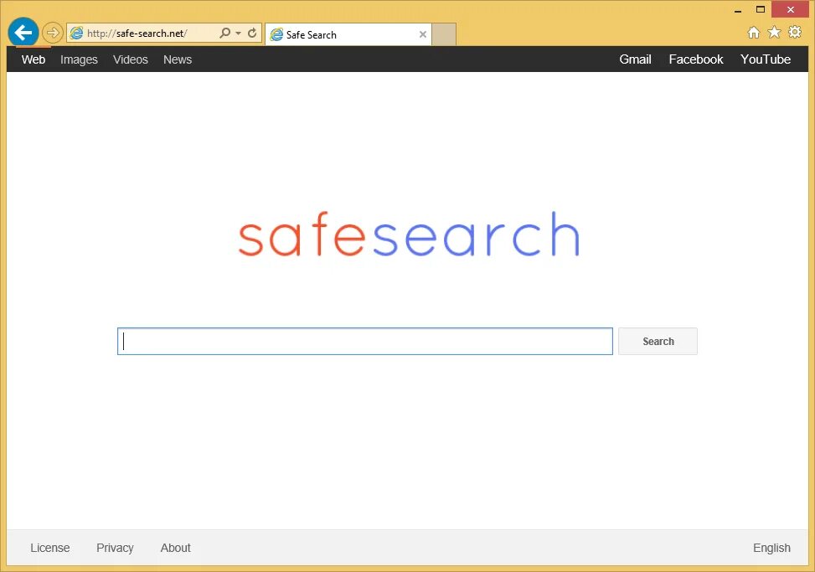Screen dimensions: 815x572
Task: Focus the main search text box
Action: tap(365, 342)
